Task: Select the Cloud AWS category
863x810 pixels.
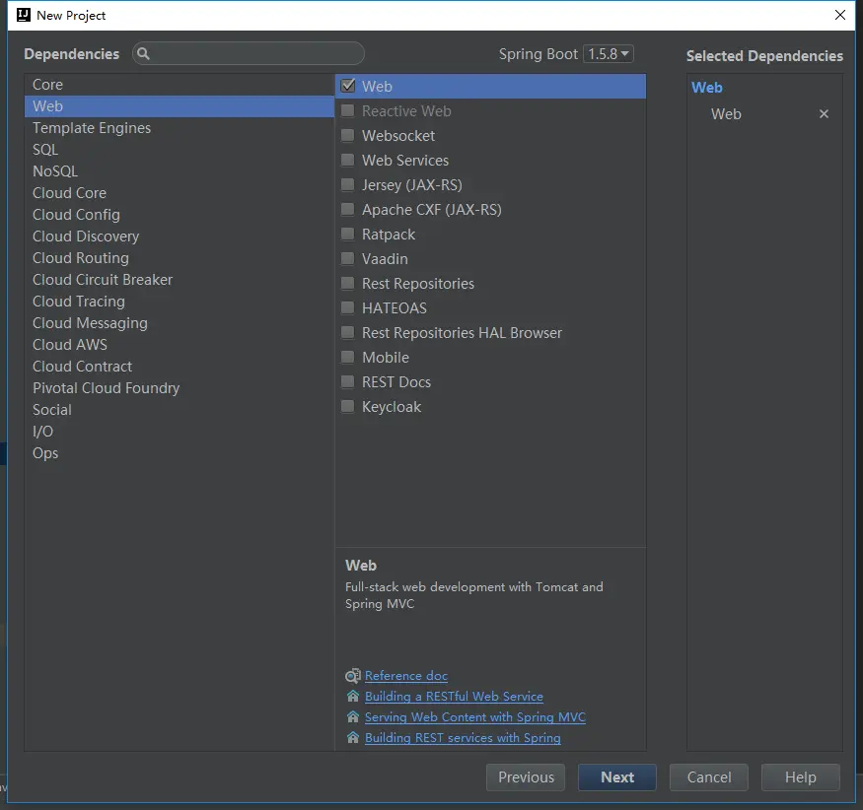Action: [179, 345]
